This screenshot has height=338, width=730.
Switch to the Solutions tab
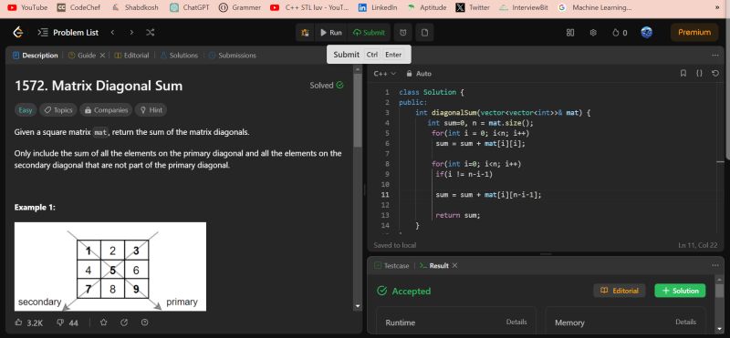(x=179, y=56)
